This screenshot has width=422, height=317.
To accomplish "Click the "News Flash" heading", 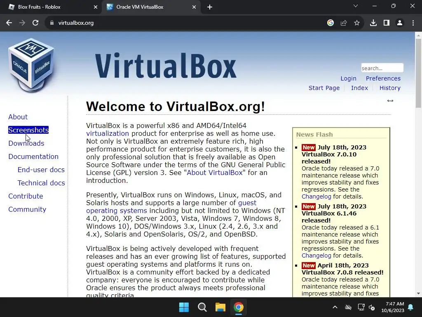I will [x=314, y=135].
